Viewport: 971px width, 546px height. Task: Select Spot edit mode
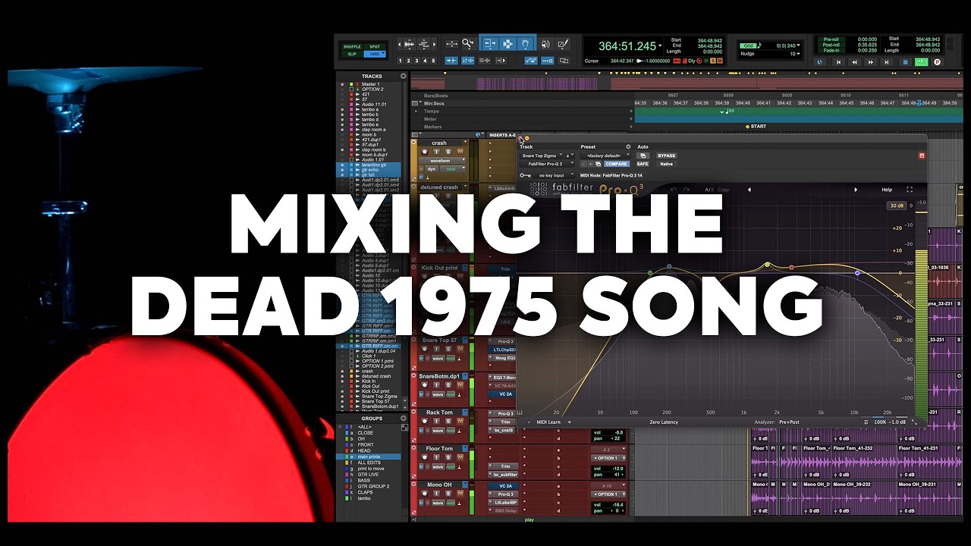point(375,47)
